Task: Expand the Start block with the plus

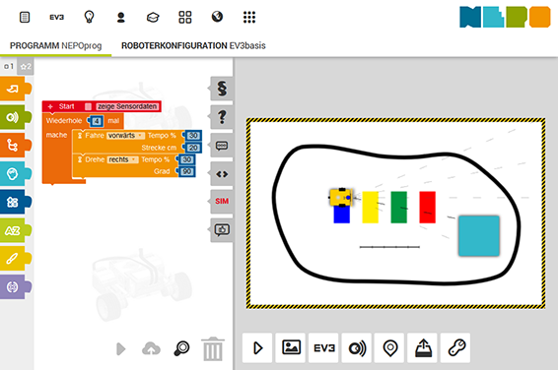Action: (50, 106)
